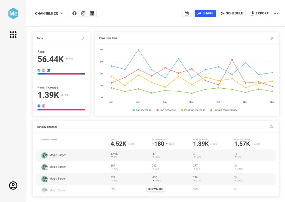Open the date range calendar picker

pos(186,13)
